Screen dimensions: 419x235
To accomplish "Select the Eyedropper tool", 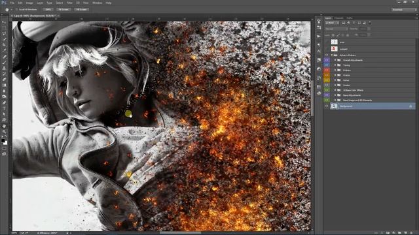I will (4, 51).
